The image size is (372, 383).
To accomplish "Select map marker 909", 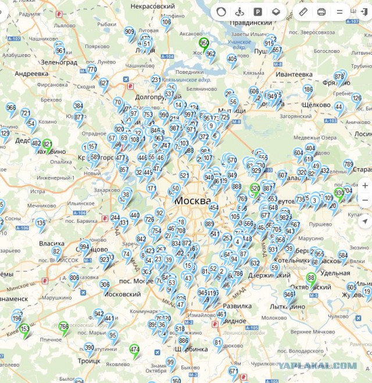I will click(x=129, y=31).
